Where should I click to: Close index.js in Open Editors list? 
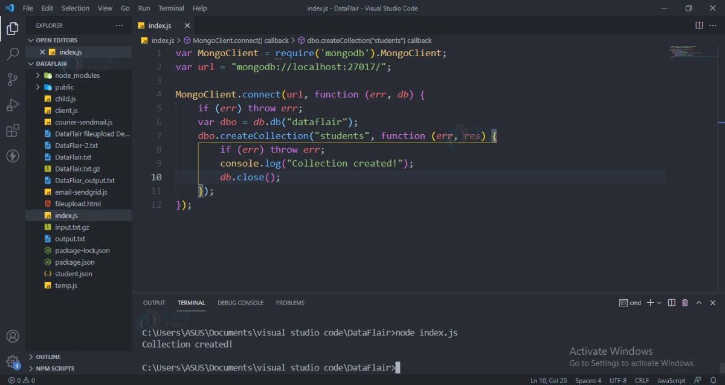click(x=42, y=52)
